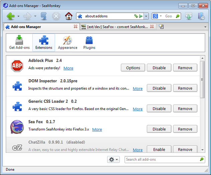The height and width of the screenshot is (175, 211).
Task: Click the green Back arrow button
Action: [x=10, y=16]
